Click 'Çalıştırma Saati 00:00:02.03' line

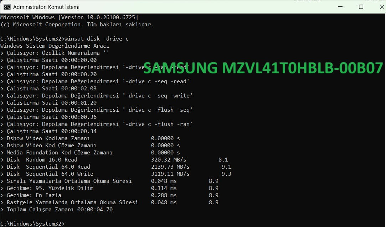[48, 89]
